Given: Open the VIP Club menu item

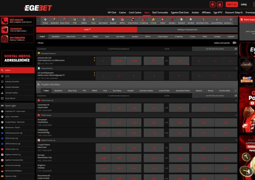Looking at the screenshot, I should (x=112, y=12).
